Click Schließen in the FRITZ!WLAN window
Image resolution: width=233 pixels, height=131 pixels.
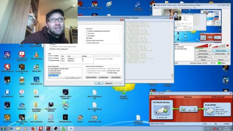226,124
